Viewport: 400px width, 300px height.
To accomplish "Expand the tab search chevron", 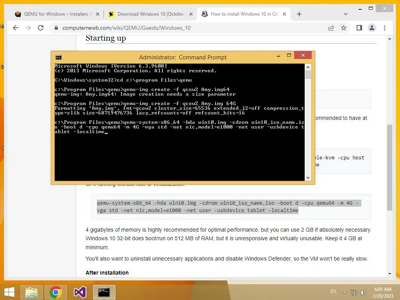I will tap(345, 14).
